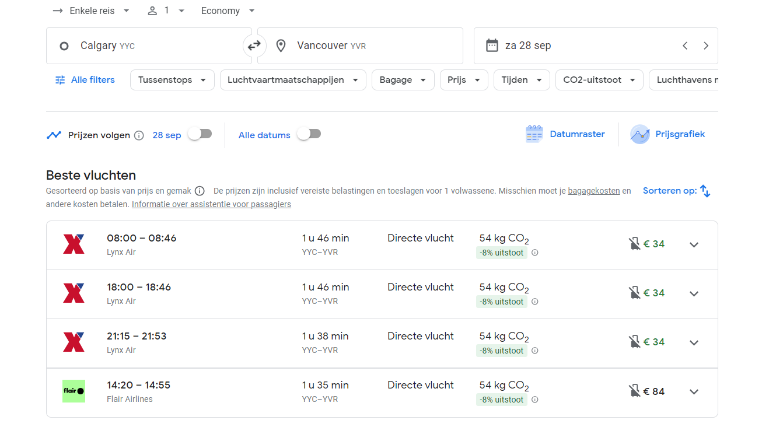Open the Tussenstops filter dropdown
Image resolution: width=769 pixels, height=427 pixels.
click(x=172, y=80)
